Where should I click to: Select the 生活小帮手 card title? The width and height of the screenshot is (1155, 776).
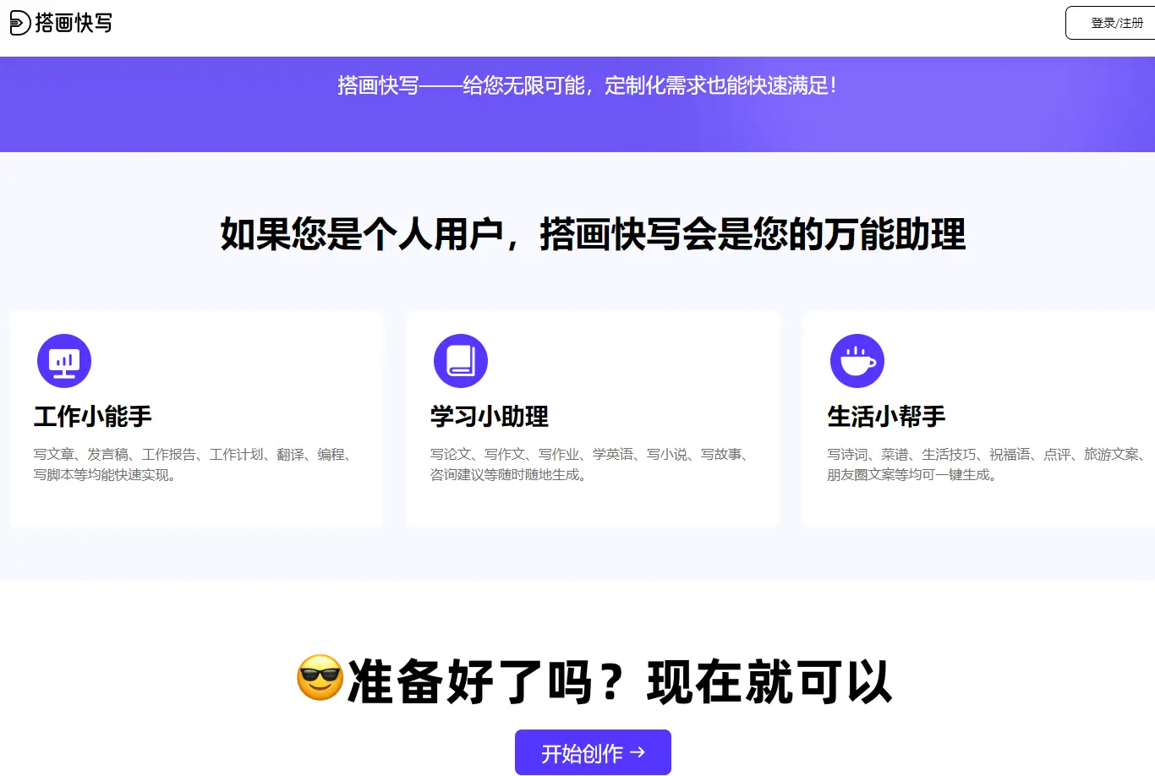pyautogui.click(x=886, y=416)
